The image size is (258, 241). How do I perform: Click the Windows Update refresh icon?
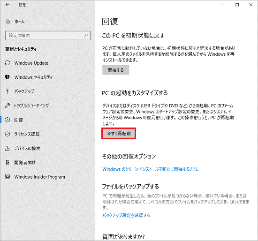point(8,63)
